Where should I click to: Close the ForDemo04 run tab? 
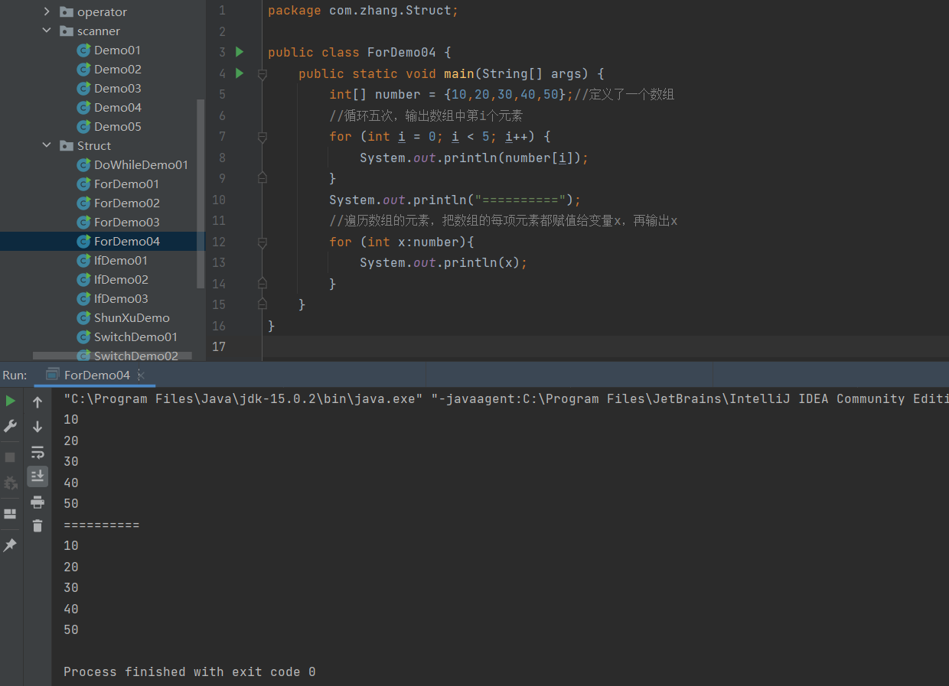[x=141, y=376]
